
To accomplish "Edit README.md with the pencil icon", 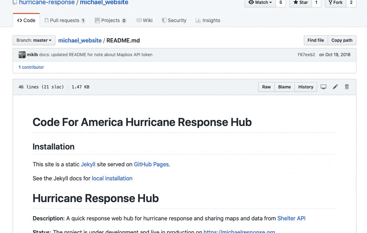I will click(335, 87).
